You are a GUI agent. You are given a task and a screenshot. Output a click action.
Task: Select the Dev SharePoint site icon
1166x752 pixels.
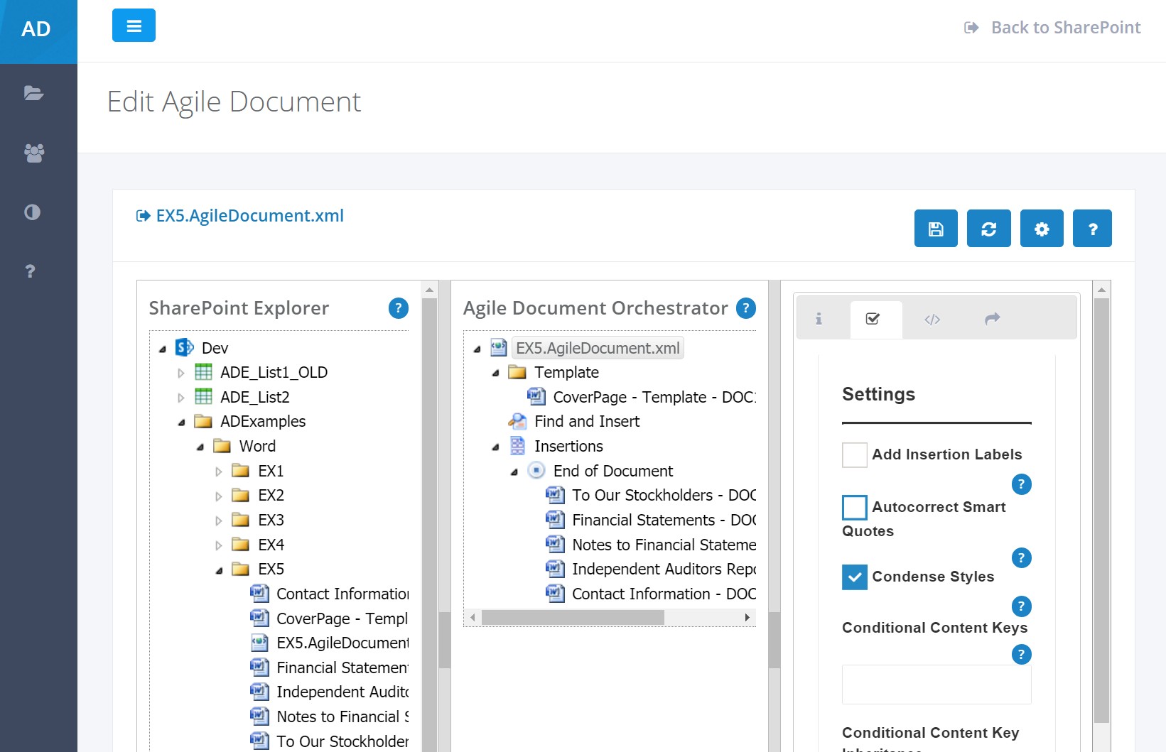pyautogui.click(x=185, y=347)
